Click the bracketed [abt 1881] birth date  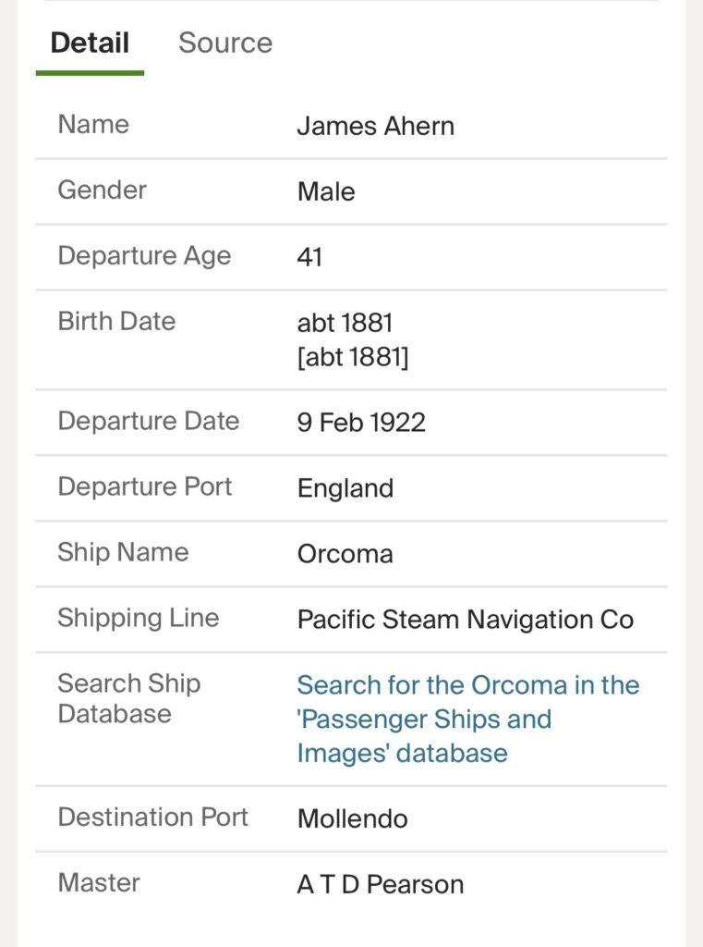(352, 357)
